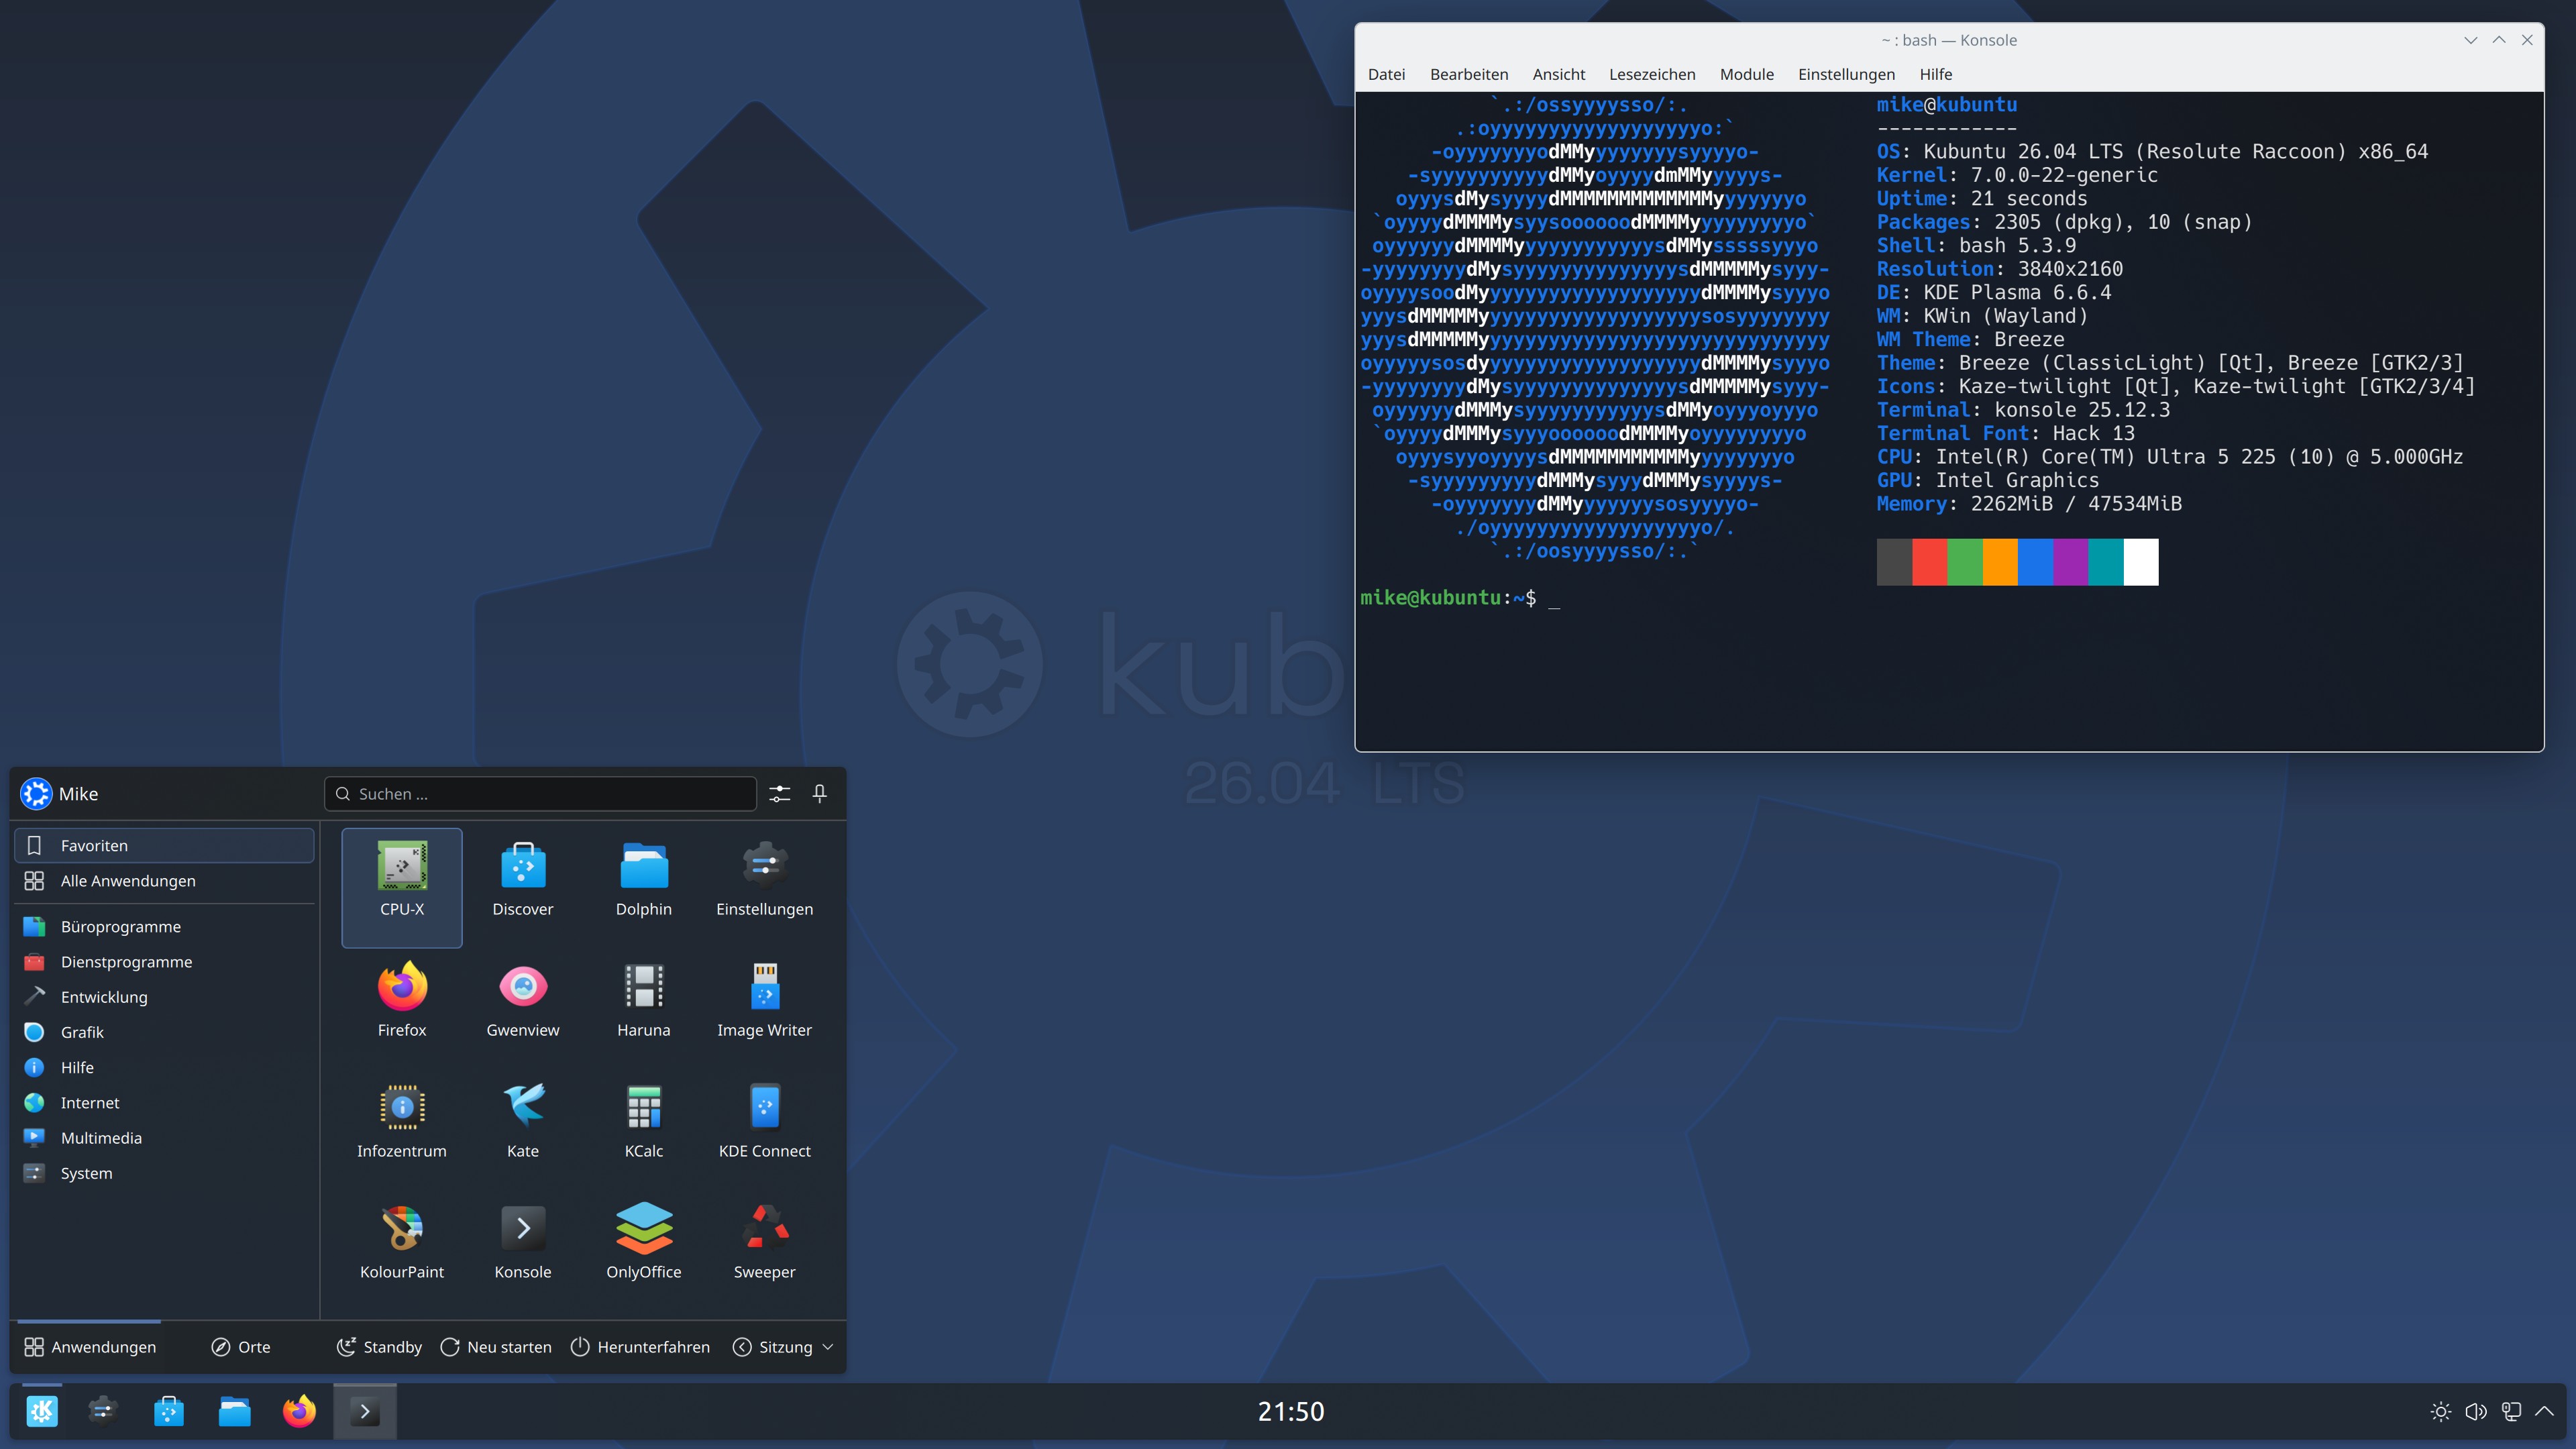Screen dimensions: 2576x1449
Task: Launch Firefox from the favorites grid
Action: coord(402,1008)
